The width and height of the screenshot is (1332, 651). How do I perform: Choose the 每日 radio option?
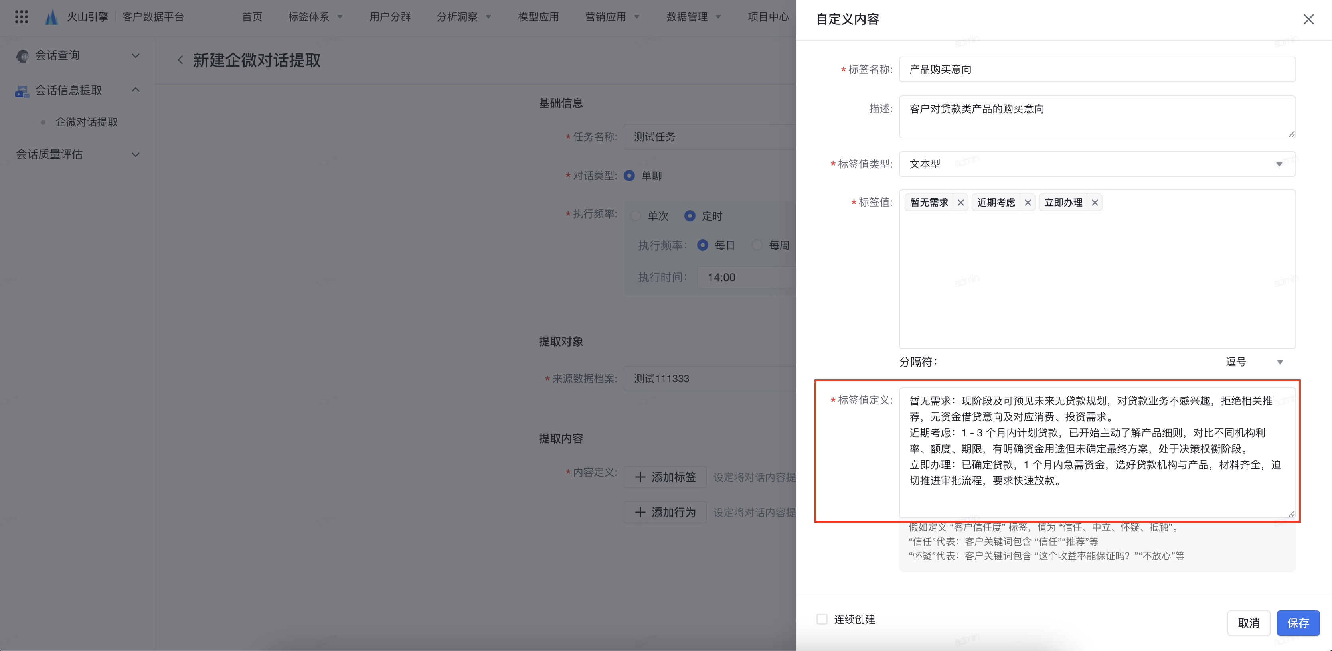click(x=703, y=245)
